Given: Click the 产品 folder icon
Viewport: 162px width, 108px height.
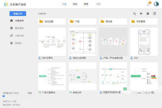Looking at the screenshot, I should coord(72,21).
